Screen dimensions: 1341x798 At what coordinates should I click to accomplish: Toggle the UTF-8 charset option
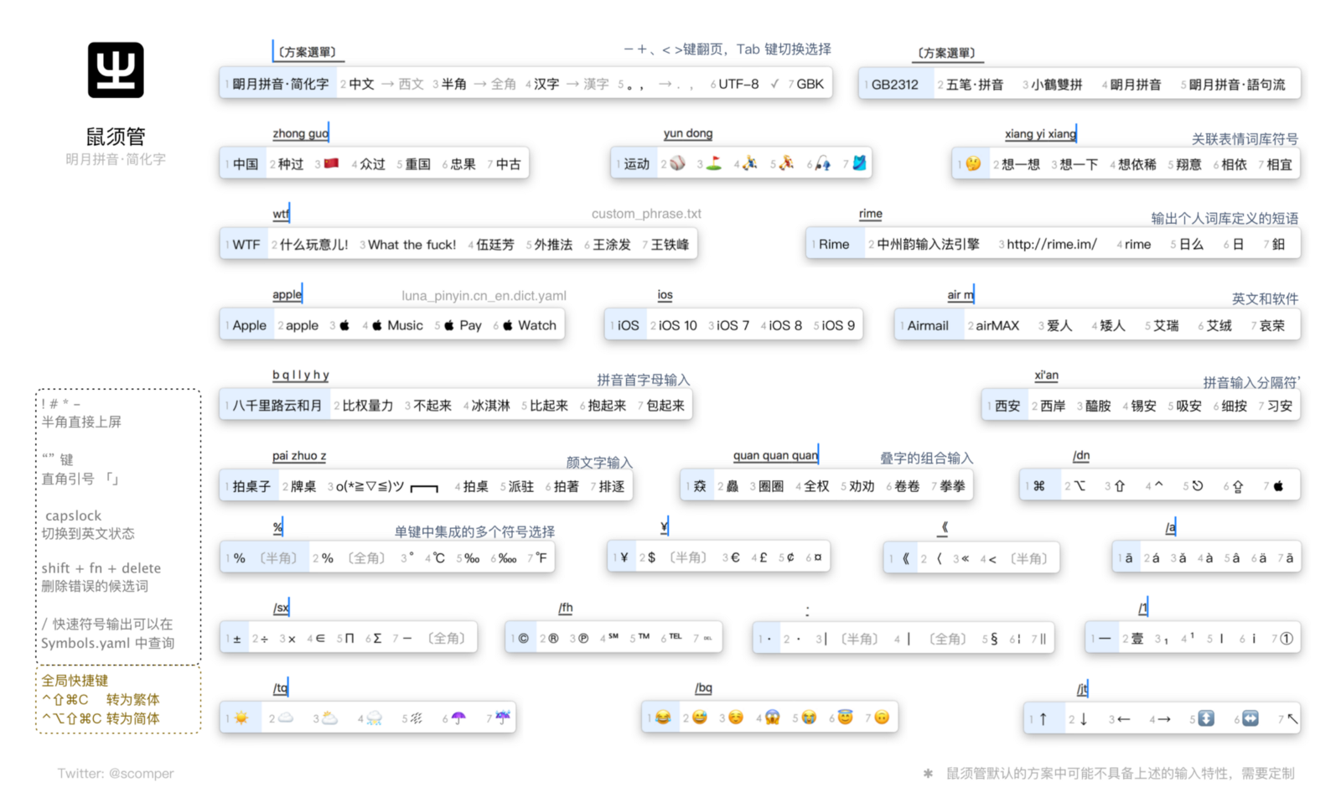(738, 84)
